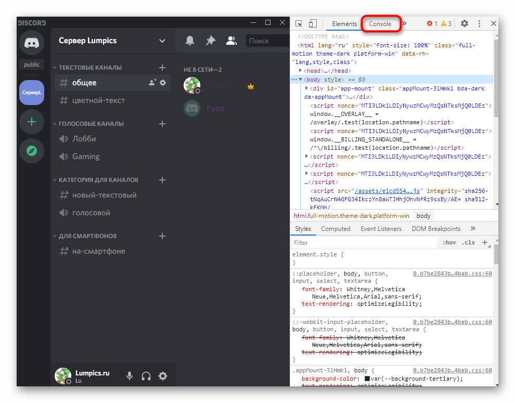
Task: Create channel in ГОЛОСОВЫЕ КАНАЛЫ
Action: (x=162, y=124)
